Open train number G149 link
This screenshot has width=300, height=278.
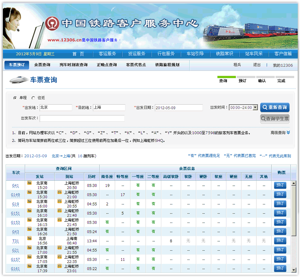pyautogui.click(x=15, y=195)
